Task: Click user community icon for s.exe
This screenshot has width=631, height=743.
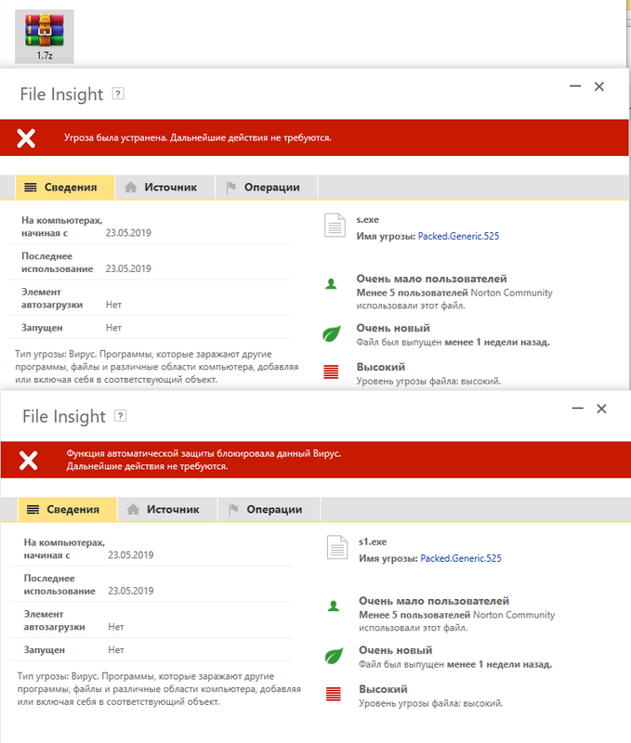Action: pyautogui.click(x=331, y=284)
